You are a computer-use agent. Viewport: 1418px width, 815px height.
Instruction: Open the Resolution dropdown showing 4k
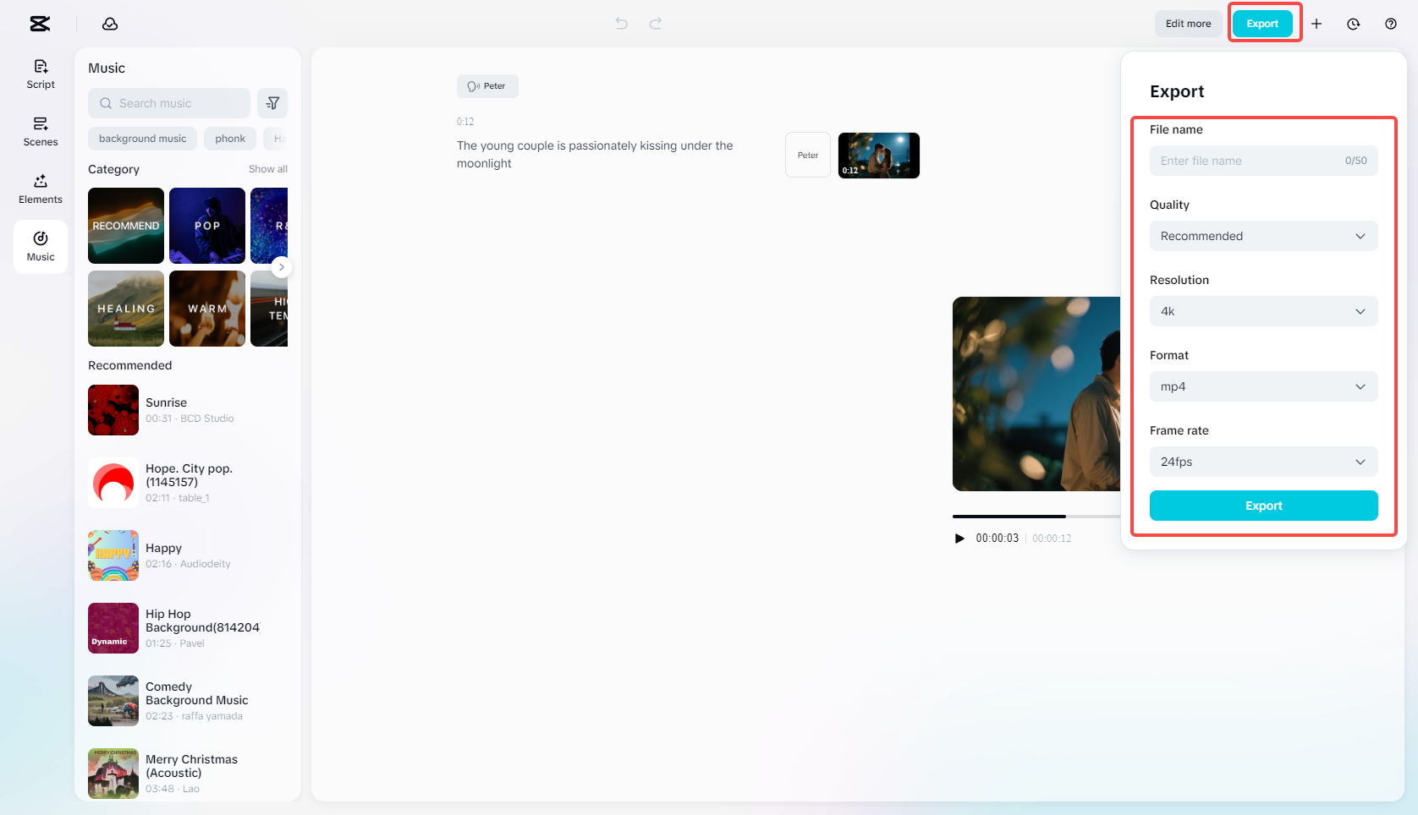tap(1263, 311)
